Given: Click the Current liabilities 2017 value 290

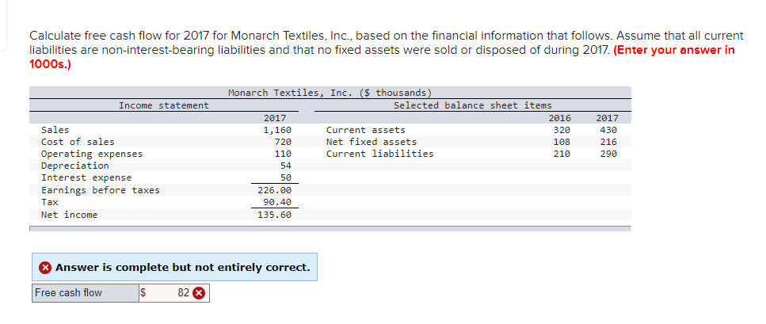Looking at the screenshot, I should 608,154.
